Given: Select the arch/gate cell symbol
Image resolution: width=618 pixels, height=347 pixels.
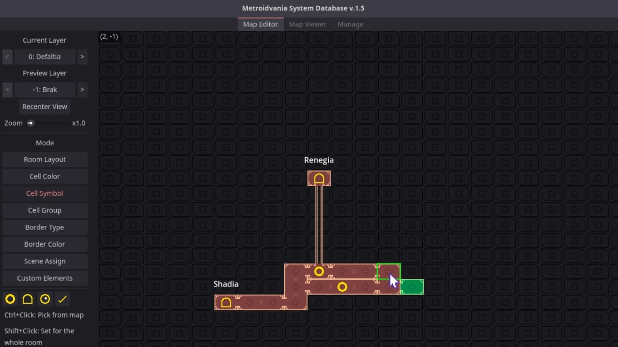Looking at the screenshot, I should tap(28, 299).
